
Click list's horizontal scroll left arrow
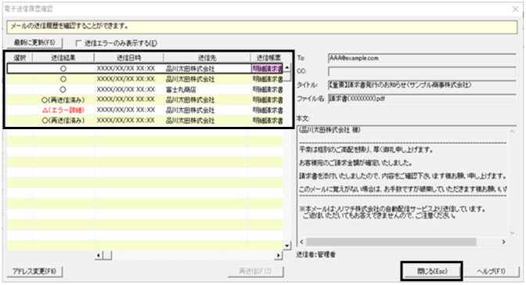point(99,255)
